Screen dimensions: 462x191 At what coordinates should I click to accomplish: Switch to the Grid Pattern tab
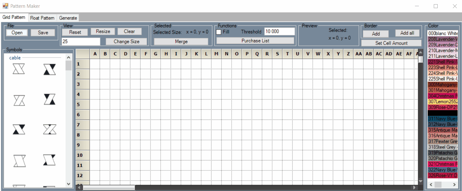[x=14, y=17]
